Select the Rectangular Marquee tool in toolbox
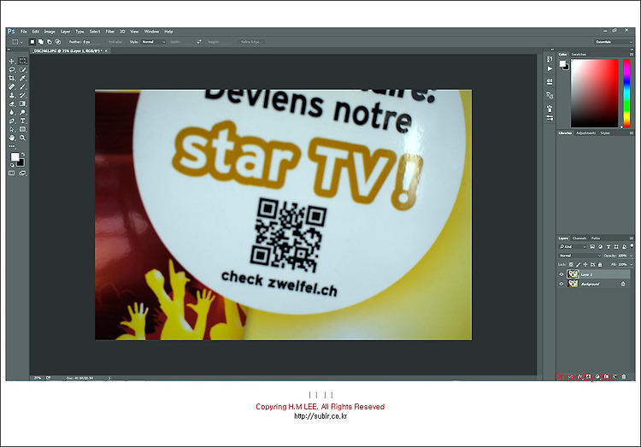641x447 pixels. (x=22, y=61)
